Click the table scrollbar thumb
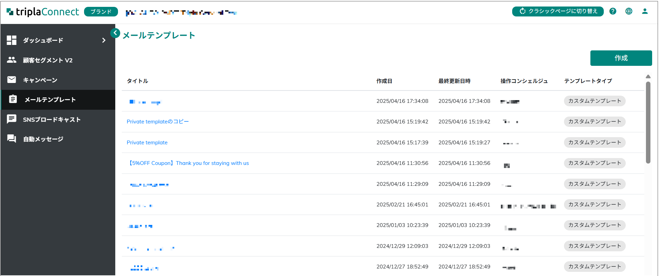The height and width of the screenshot is (276, 659). coord(648,122)
